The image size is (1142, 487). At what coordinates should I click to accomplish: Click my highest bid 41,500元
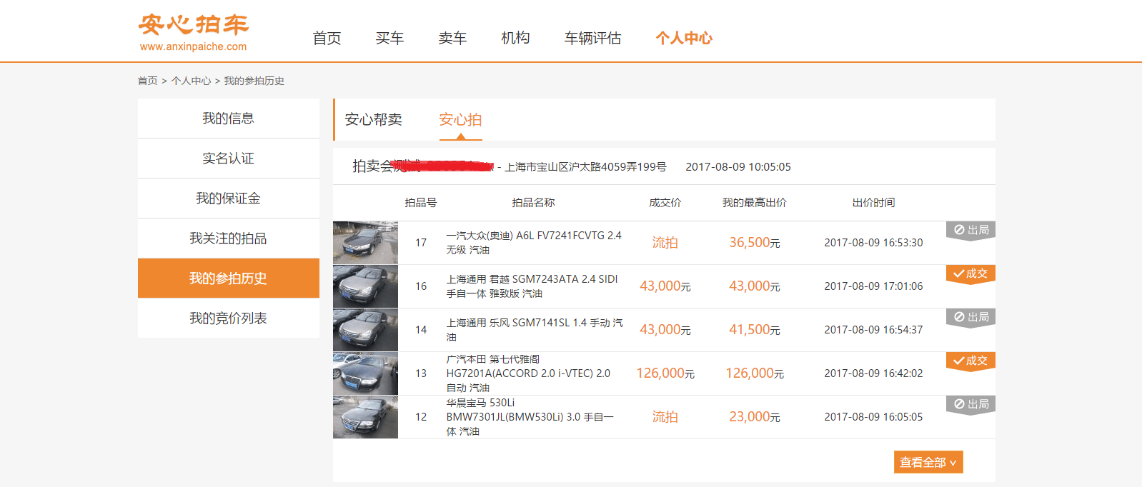755,330
